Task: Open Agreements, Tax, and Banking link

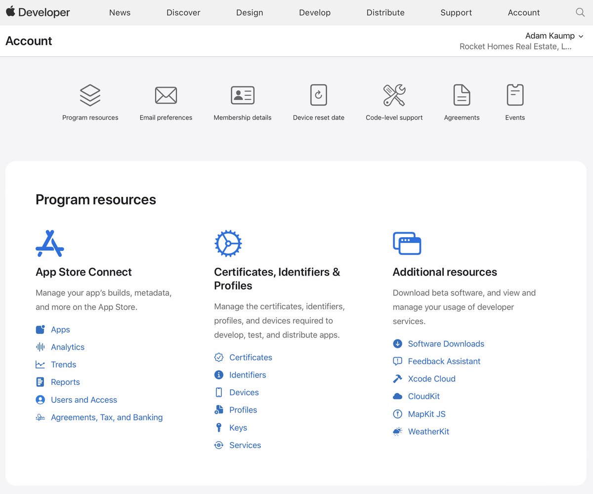Action: tap(107, 417)
